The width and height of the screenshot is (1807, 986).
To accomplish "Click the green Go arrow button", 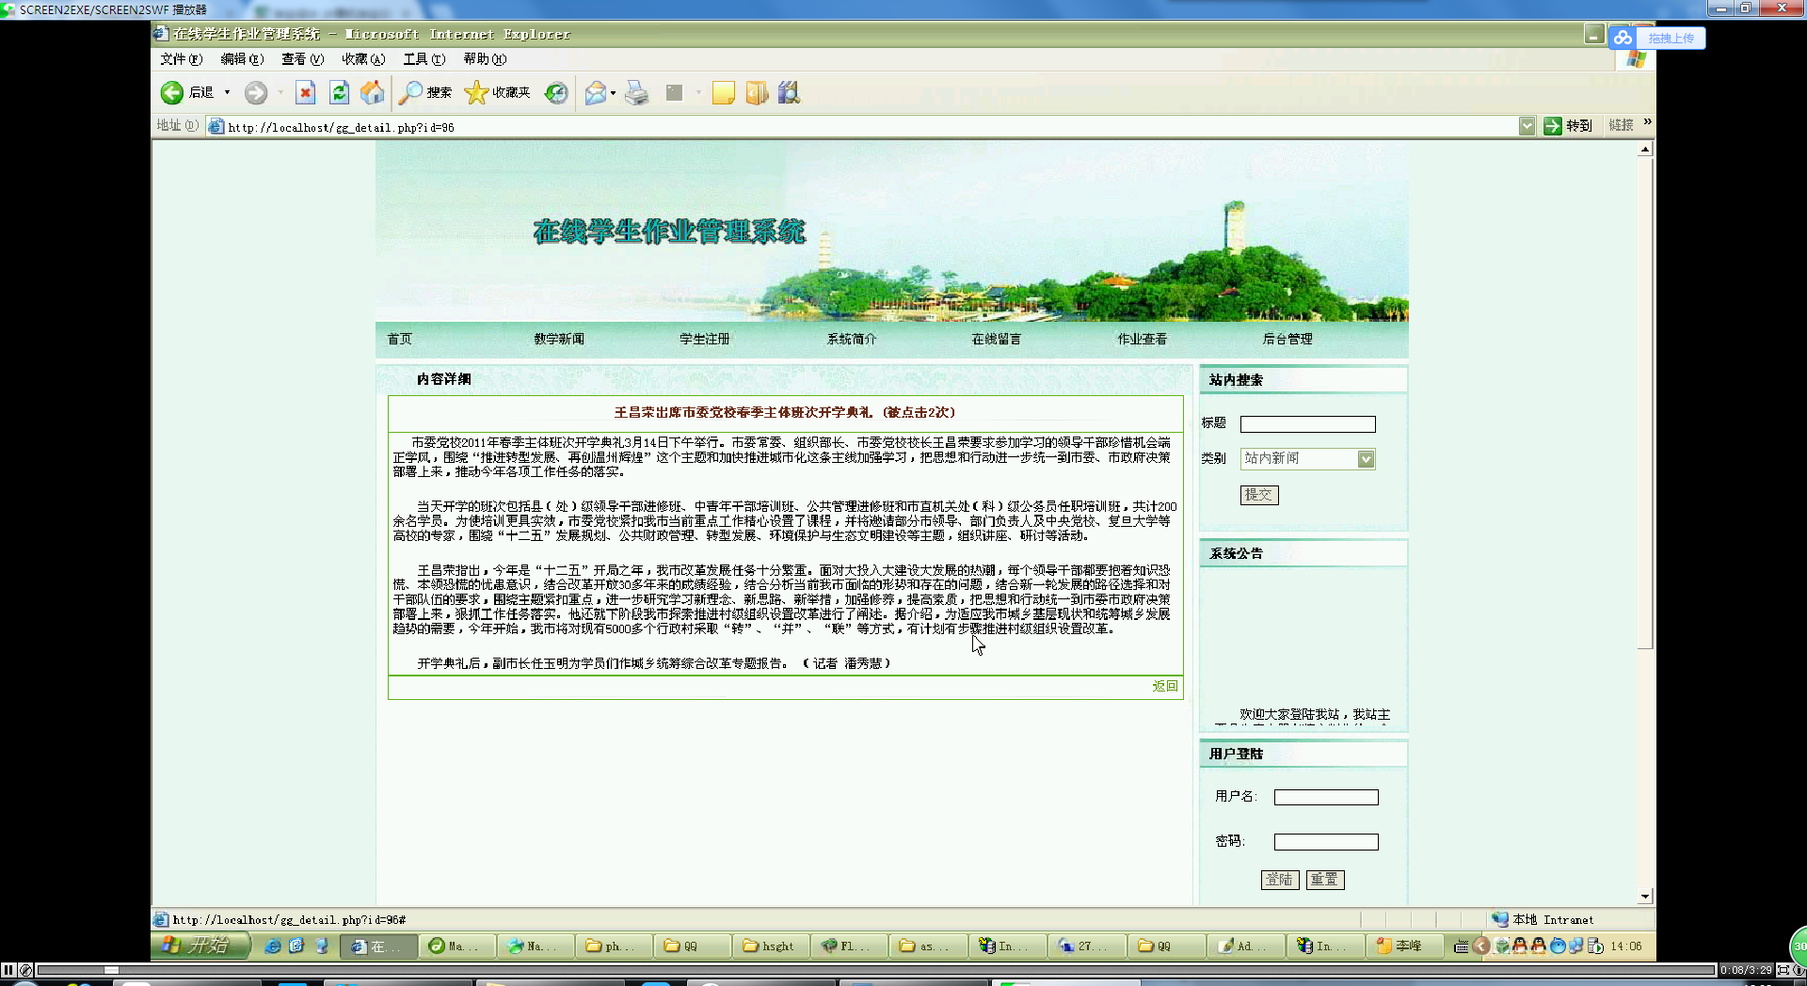I will click(1552, 126).
